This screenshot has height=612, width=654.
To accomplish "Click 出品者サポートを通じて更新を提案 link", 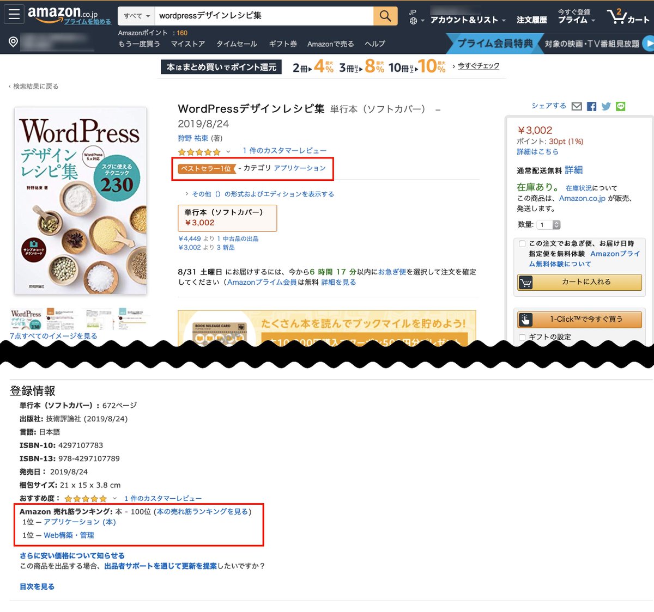I will 160,566.
